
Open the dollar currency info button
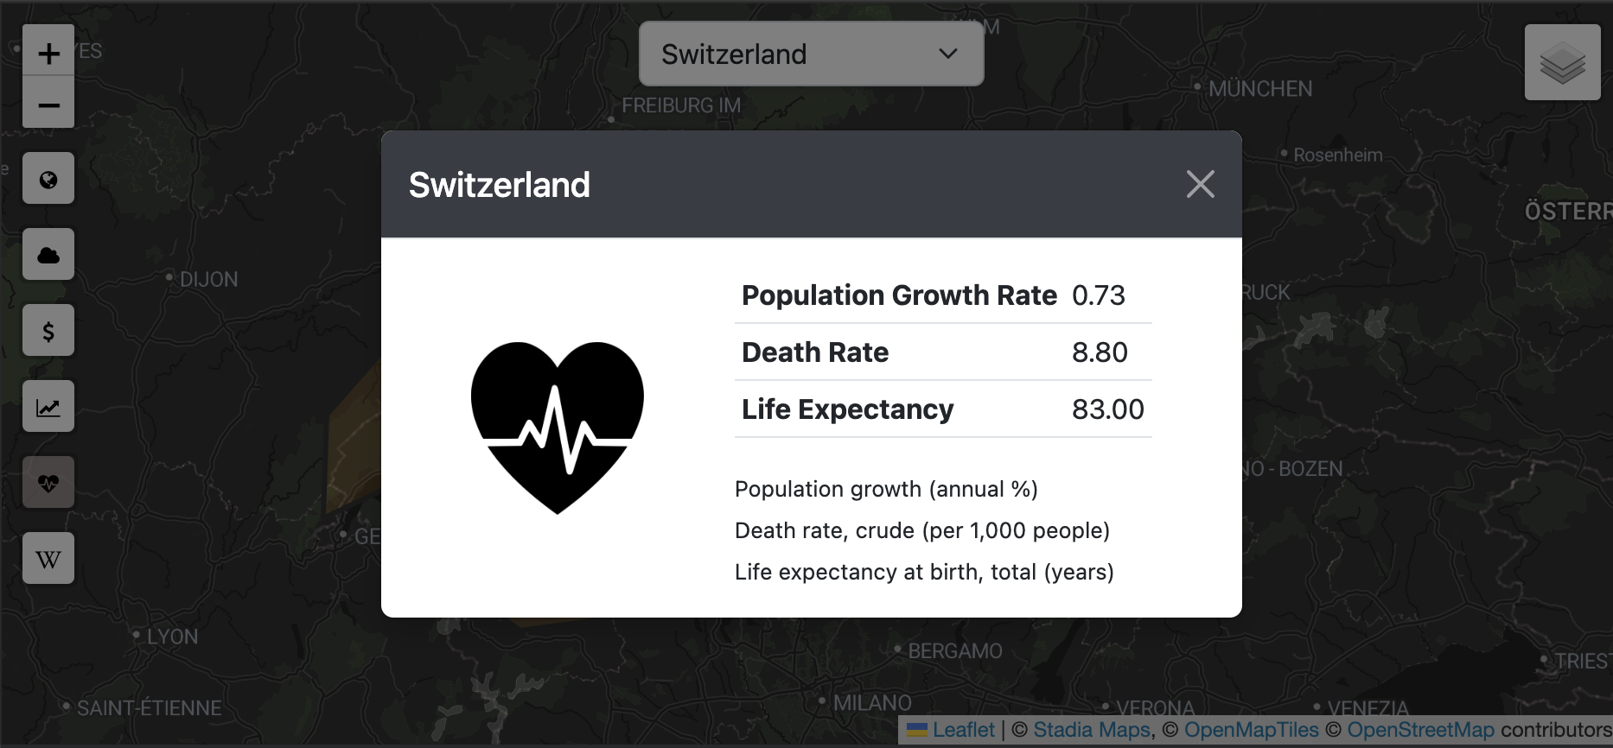(48, 331)
